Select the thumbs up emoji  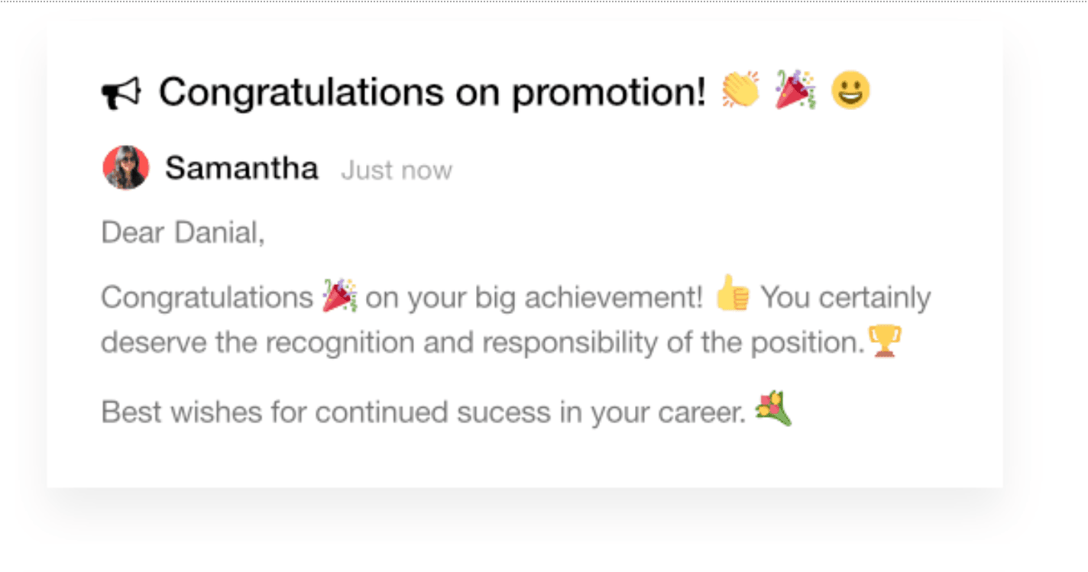(x=733, y=293)
